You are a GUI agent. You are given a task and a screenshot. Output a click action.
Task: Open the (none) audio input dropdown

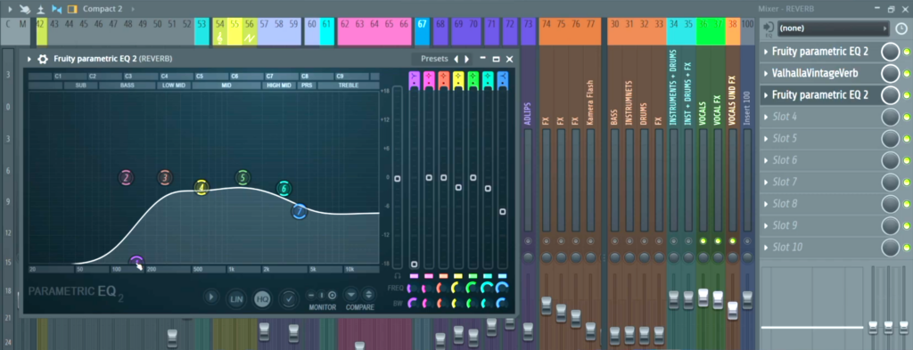click(834, 28)
